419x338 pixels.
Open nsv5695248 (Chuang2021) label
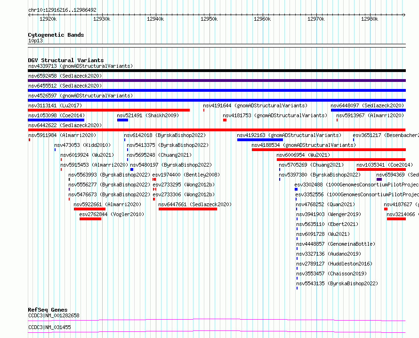click(159, 155)
